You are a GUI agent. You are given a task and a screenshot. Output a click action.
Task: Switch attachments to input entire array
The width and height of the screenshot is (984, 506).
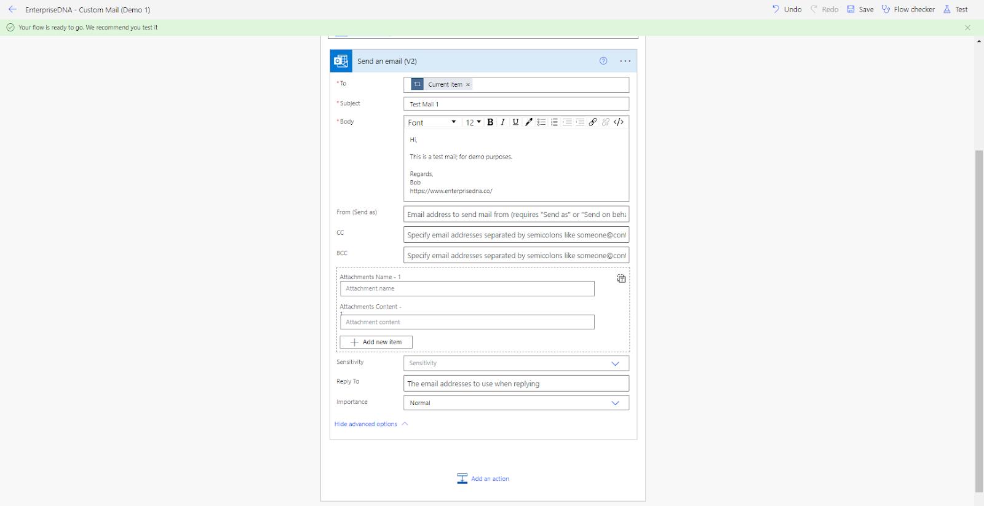(621, 279)
